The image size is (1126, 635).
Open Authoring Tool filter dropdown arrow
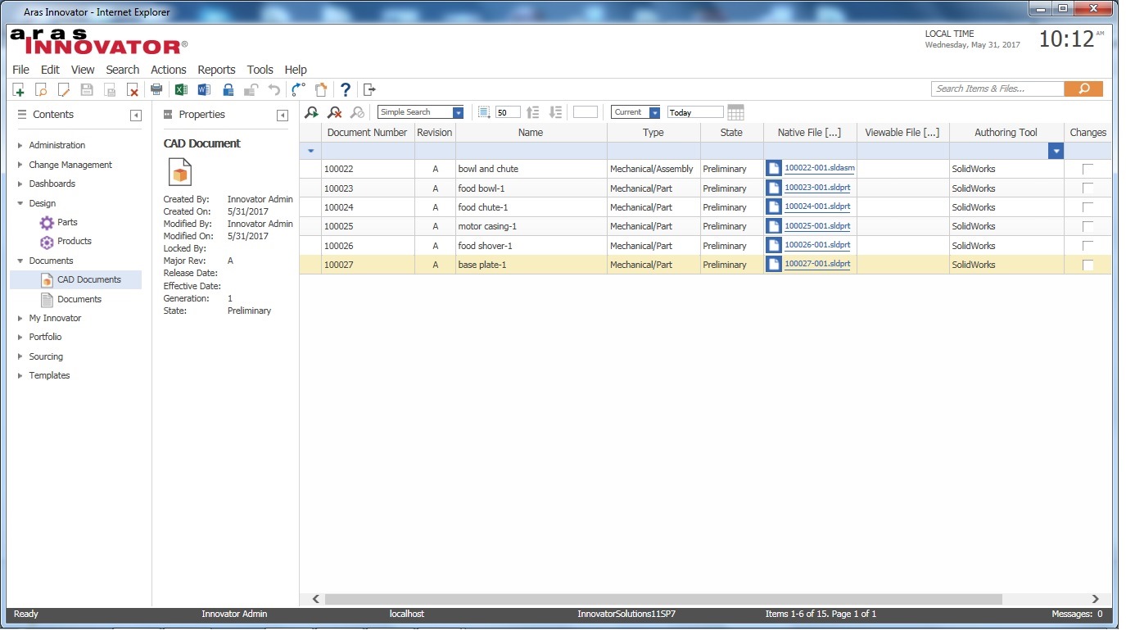pos(1056,151)
